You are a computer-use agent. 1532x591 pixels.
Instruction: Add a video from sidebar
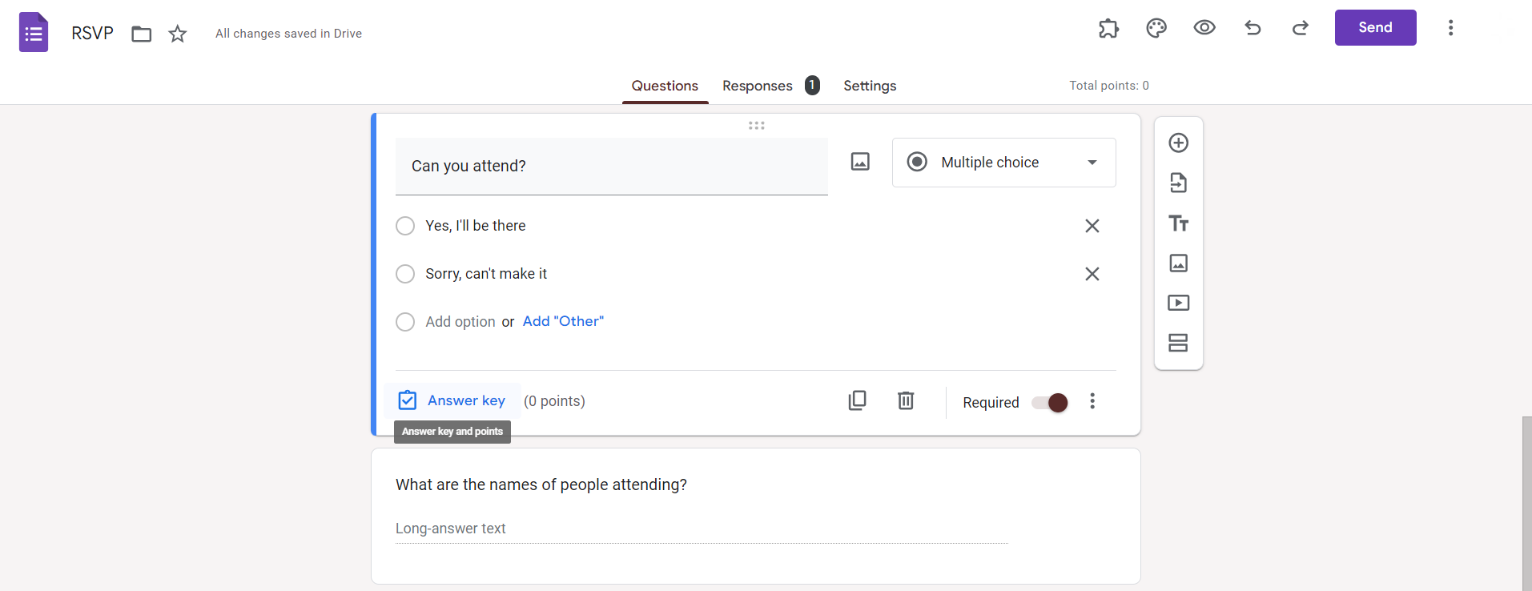point(1178,303)
